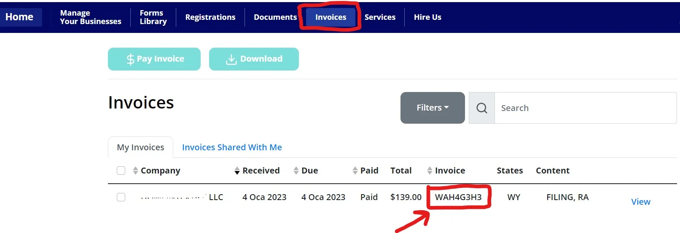Click the Download arrow icon

231,60
